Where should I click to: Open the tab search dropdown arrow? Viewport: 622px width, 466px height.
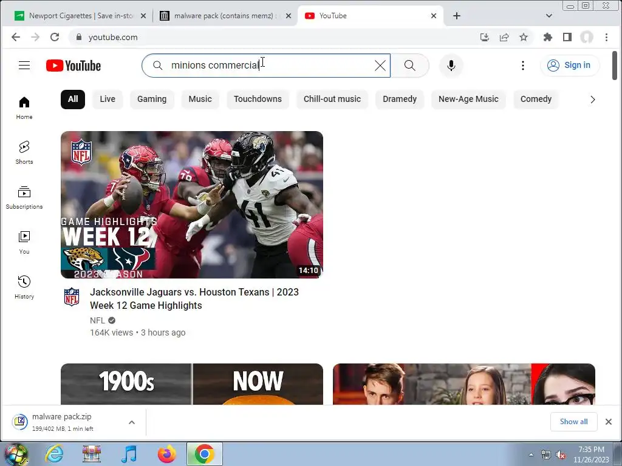pos(549,16)
